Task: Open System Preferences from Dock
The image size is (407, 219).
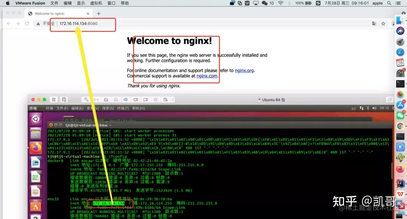Action: pyautogui.click(x=400, y=73)
